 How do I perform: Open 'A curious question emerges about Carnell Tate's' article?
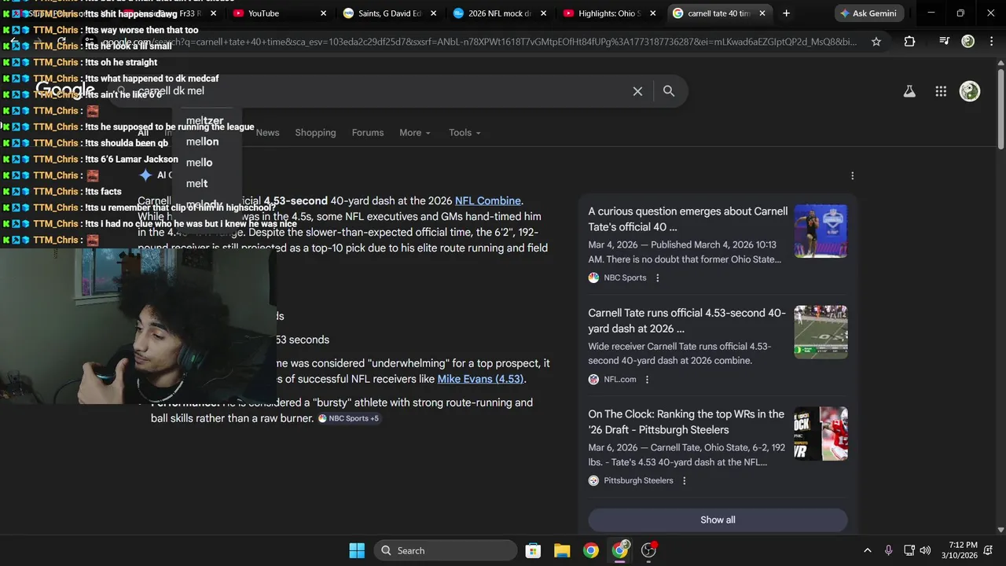(688, 219)
